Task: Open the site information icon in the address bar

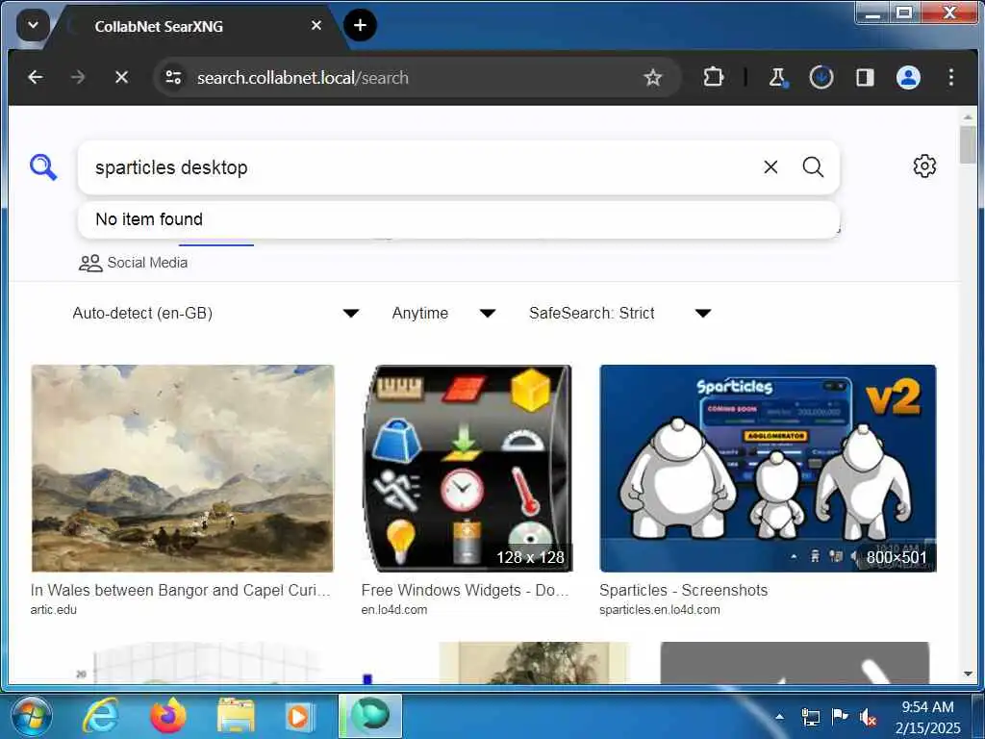Action: 173,77
